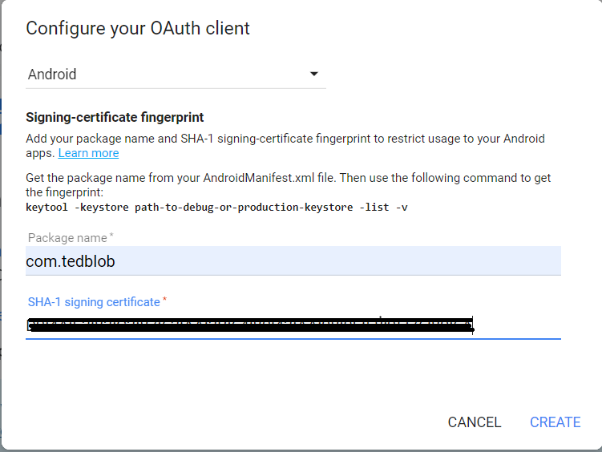Image resolution: width=602 pixels, height=452 pixels.
Task: Open the Learn more link
Action: click(88, 153)
